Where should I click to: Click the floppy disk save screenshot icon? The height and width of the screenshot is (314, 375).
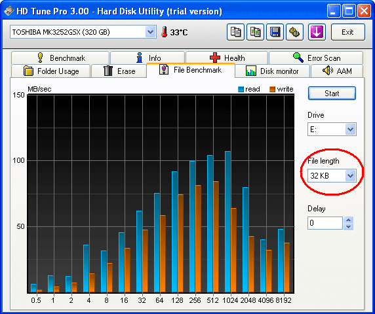(x=275, y=32)
